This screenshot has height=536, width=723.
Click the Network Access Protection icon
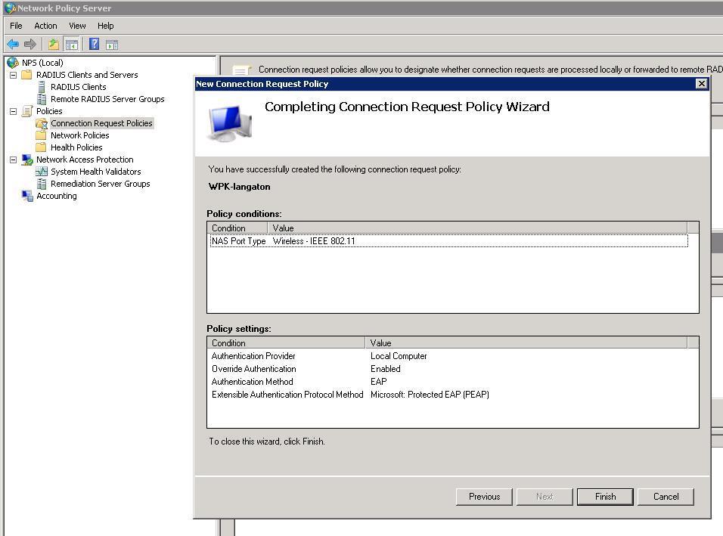click(27, 160)
